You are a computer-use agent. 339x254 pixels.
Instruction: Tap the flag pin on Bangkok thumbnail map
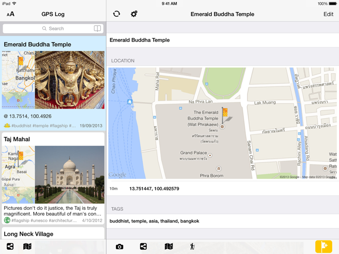[21, 62]
